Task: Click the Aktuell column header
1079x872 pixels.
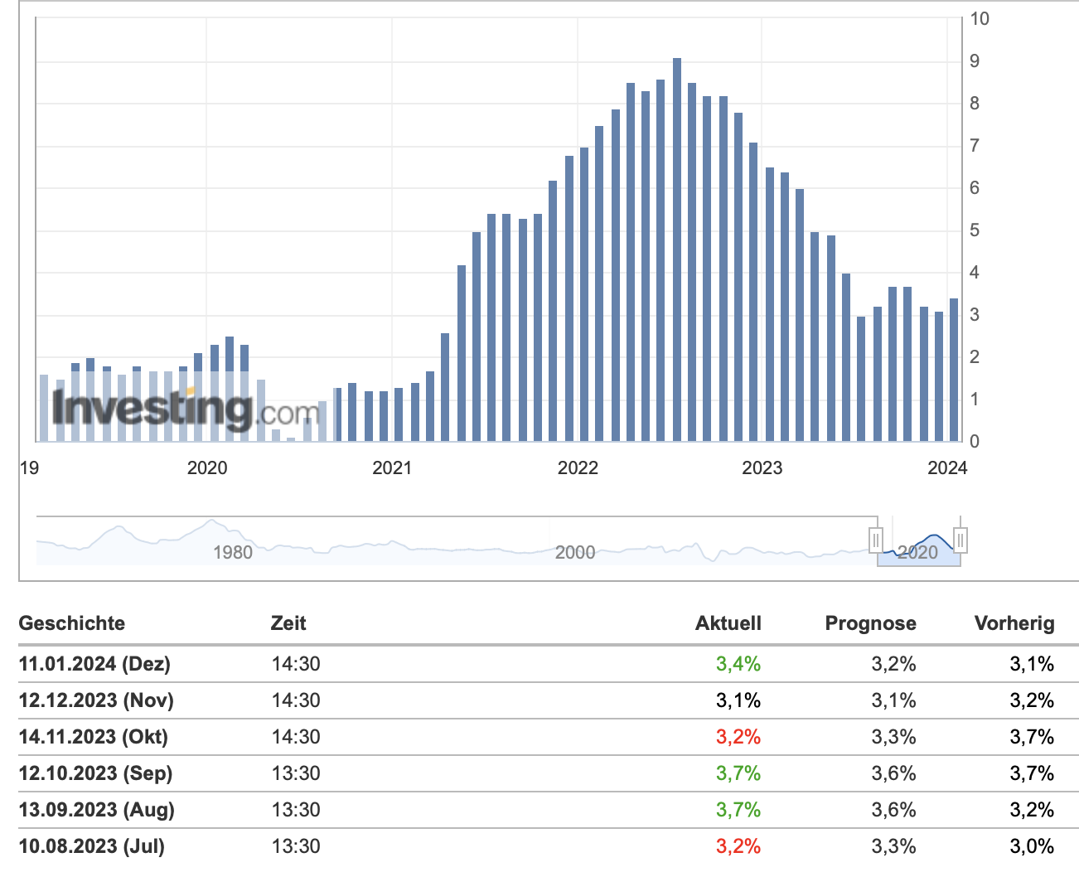Action: (x=728, y=623)
